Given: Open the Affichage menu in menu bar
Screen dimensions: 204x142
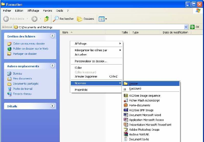Looking at the screenshot, I should click(x=33, y=11).
